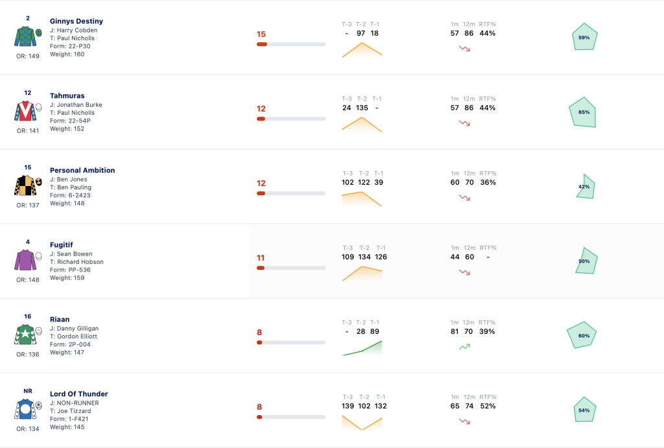
Task: Click the score bar showing 15
Action: click(x=291, y=44)
